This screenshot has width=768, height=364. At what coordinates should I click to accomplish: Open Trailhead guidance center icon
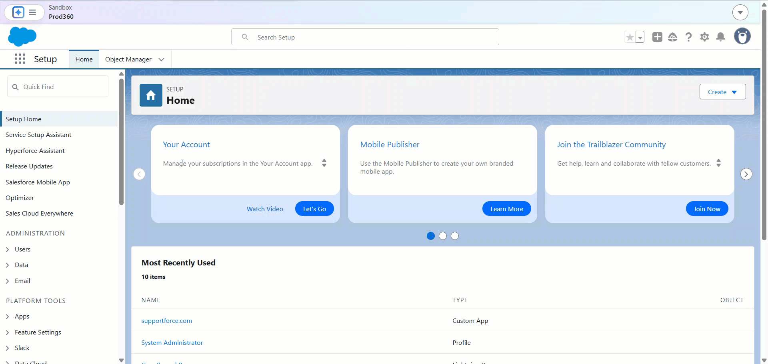point(673,37)
